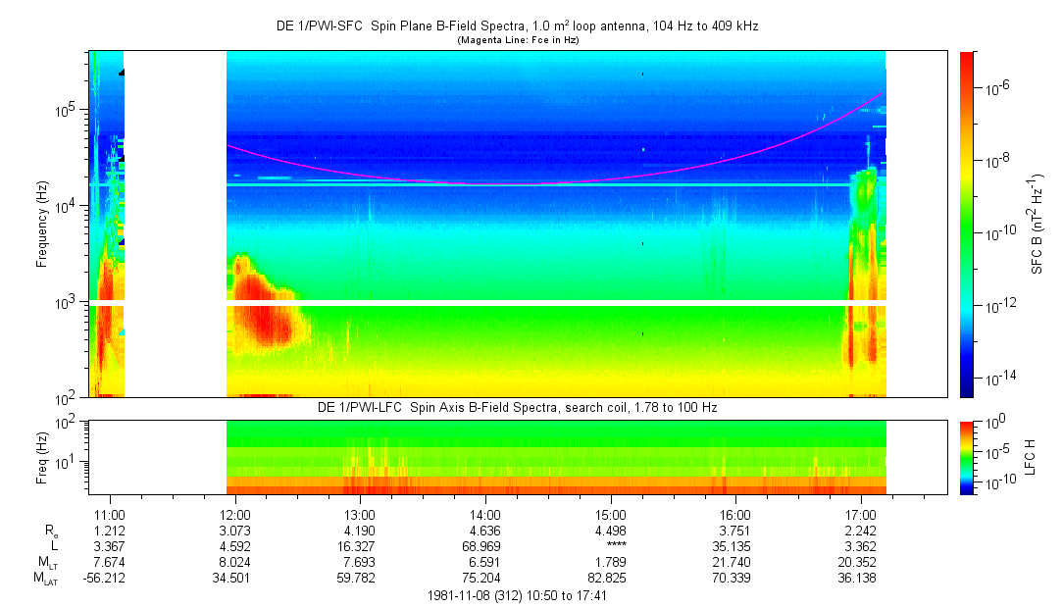
Task: Click the 17:00 time tick label
Action: (860, 515)
